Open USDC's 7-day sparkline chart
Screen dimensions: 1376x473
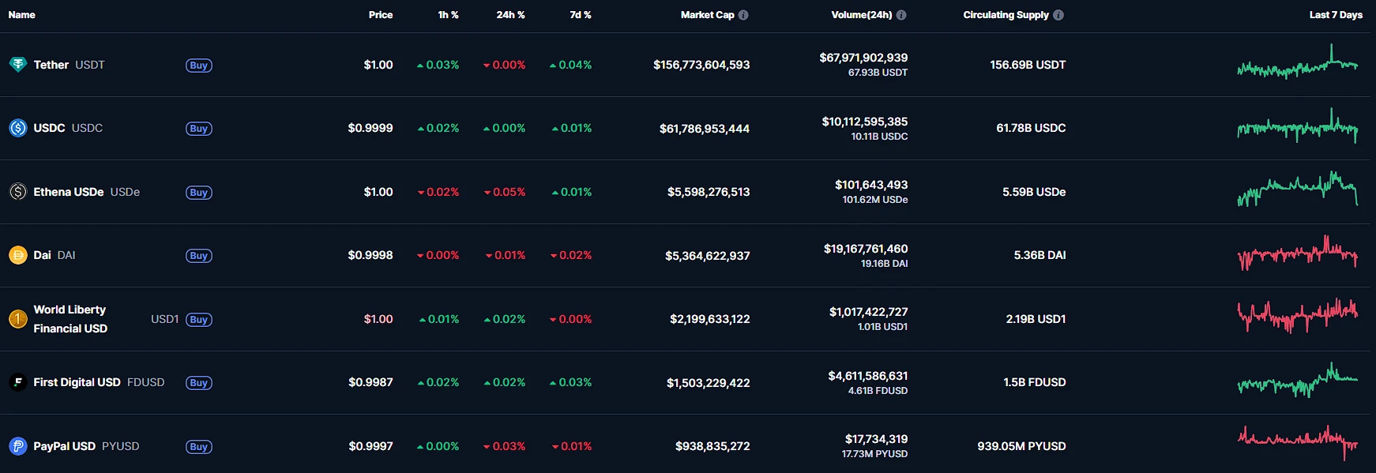pyautogui.click(x=1298, y=126)
